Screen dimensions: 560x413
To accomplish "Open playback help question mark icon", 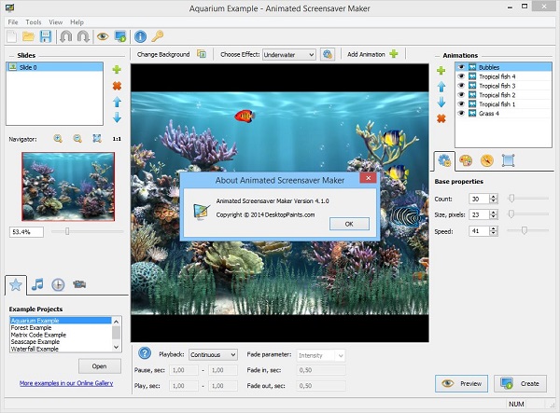I will coord(145,353).
